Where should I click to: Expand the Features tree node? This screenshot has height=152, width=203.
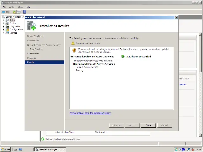[3, 23]
